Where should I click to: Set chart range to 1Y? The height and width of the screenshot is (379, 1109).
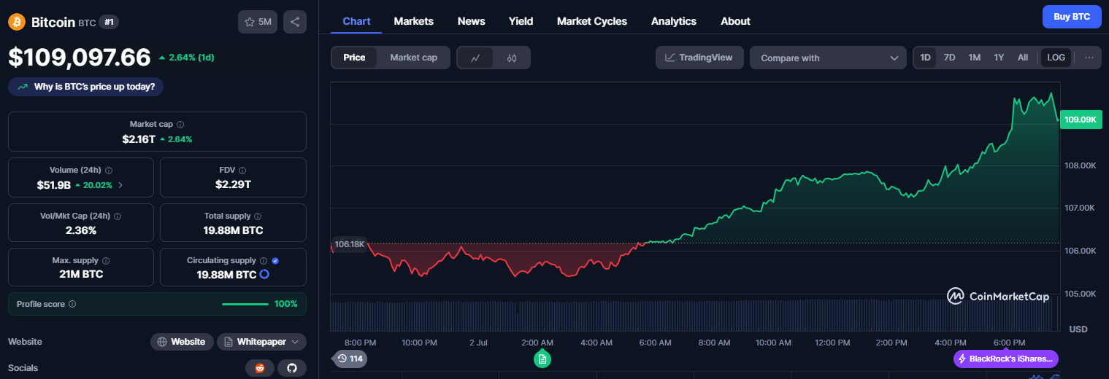click(x=999, y=58)
